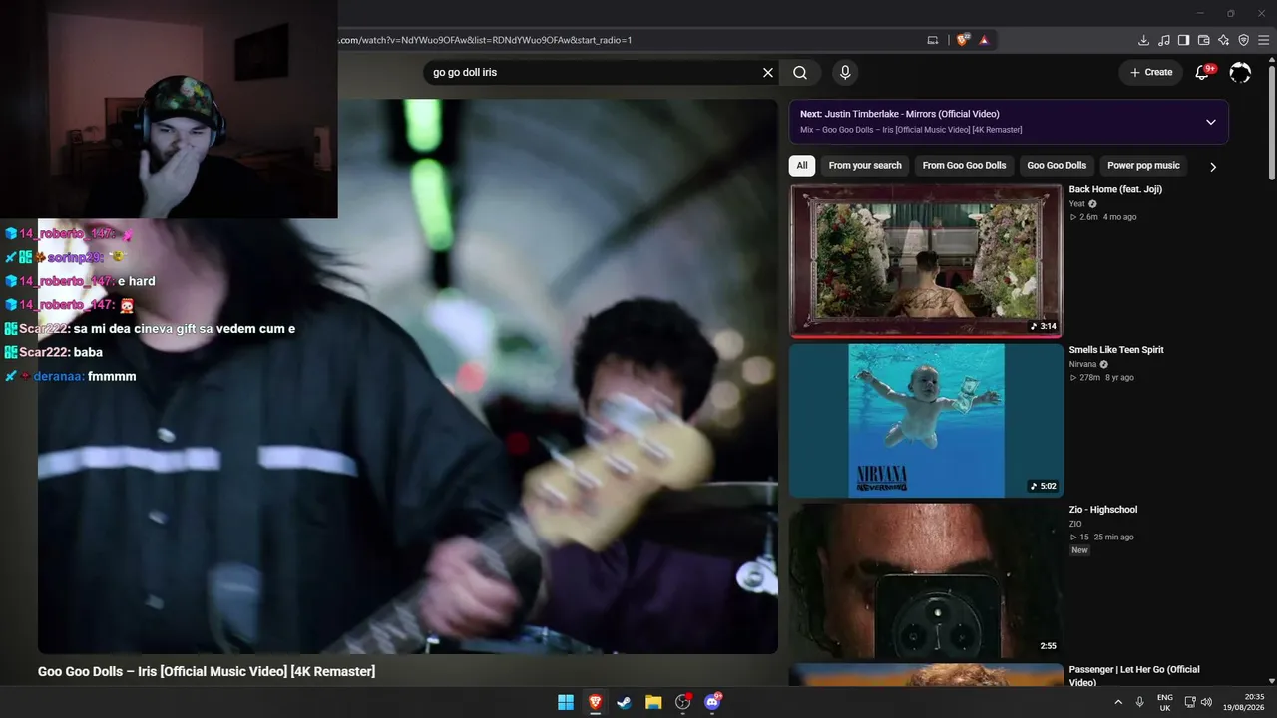Click the 'Iris [Official Music Video]' title text

point(207,672)
